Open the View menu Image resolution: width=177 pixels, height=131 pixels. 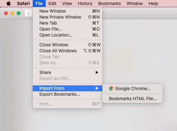click(67, 3)
